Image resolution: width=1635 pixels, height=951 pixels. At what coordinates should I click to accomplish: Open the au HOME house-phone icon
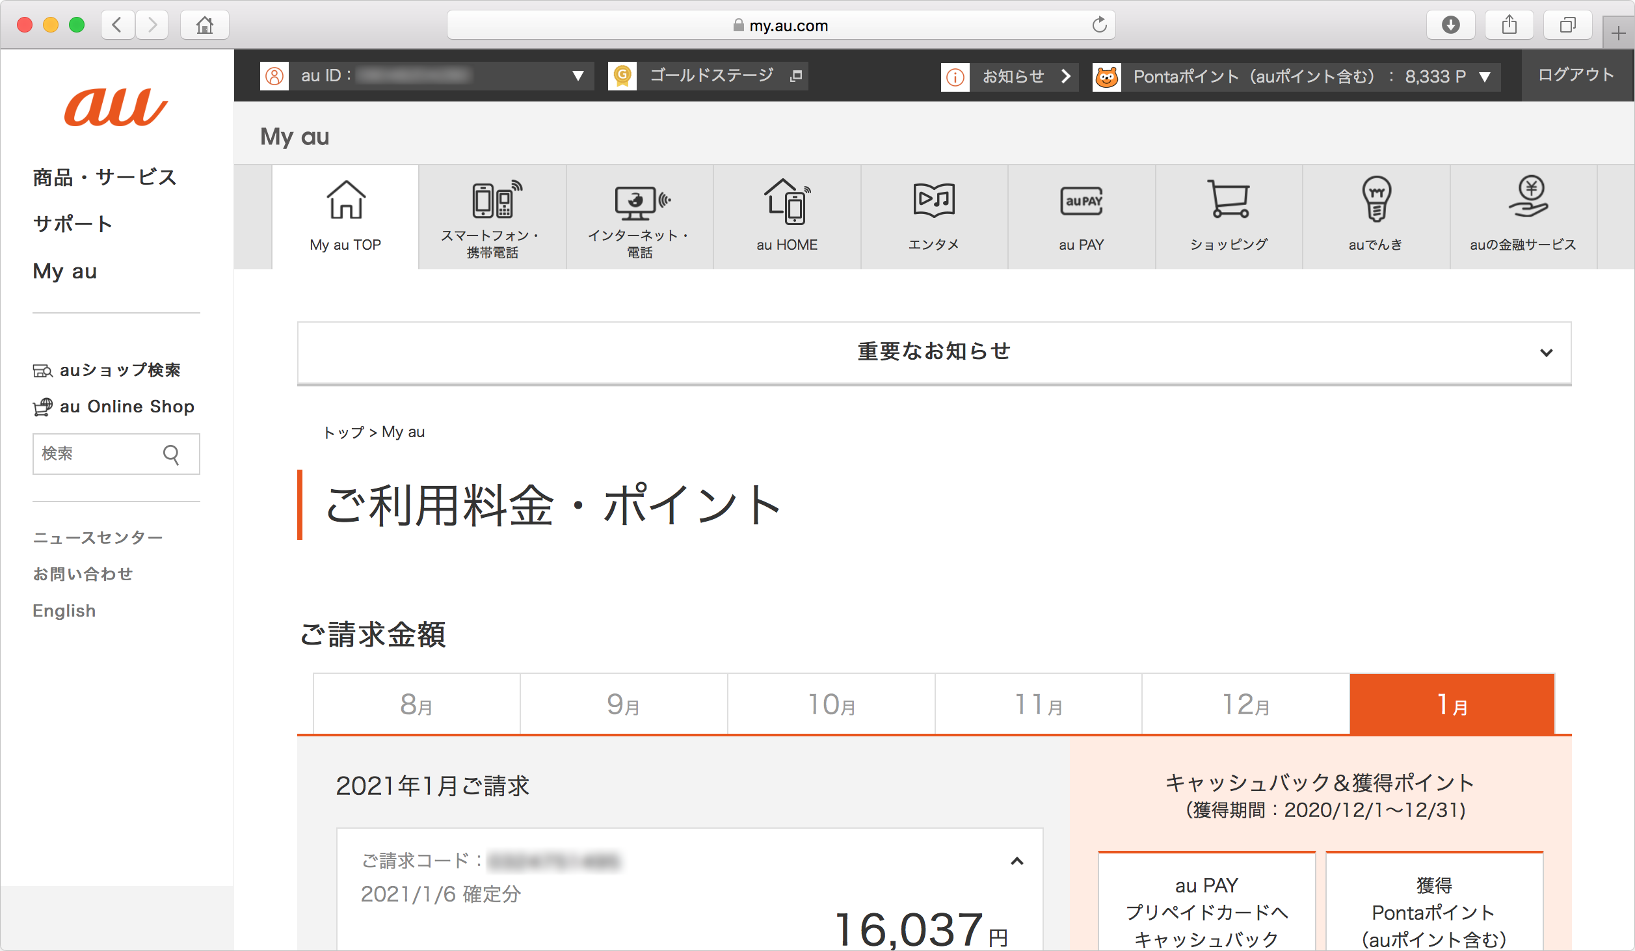pyautogui.click(x=788, y=201)
